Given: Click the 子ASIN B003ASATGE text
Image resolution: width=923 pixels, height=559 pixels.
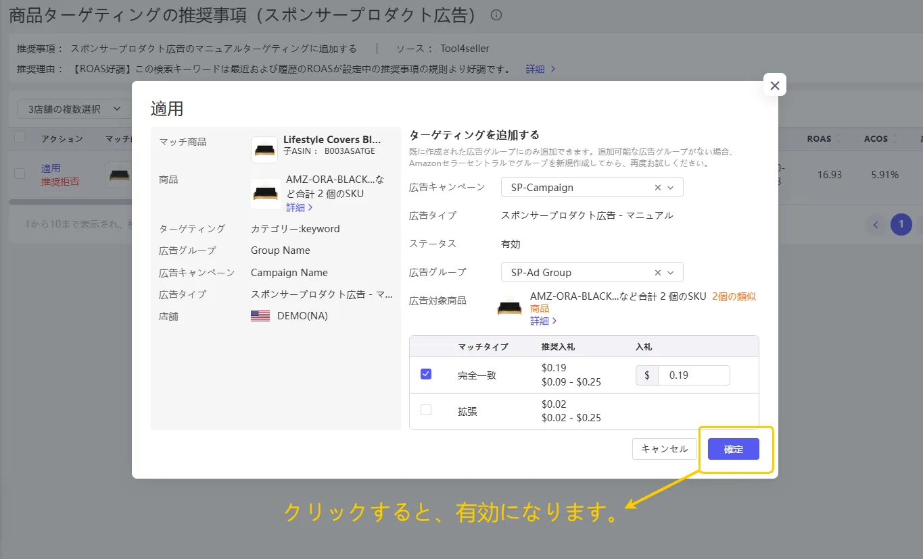Looking at the screenshot, I should click(x=329, y=151).
